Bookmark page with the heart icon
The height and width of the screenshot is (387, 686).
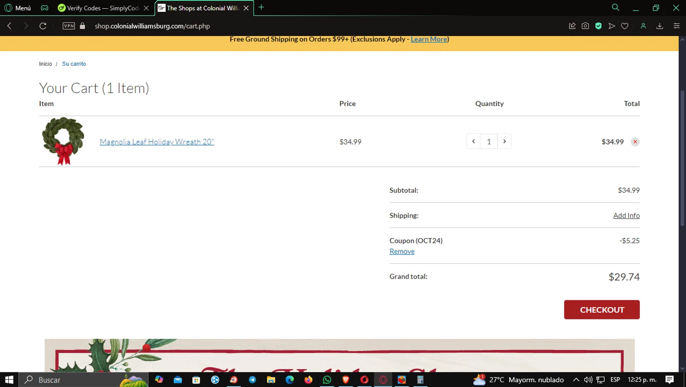click(625, 26)
